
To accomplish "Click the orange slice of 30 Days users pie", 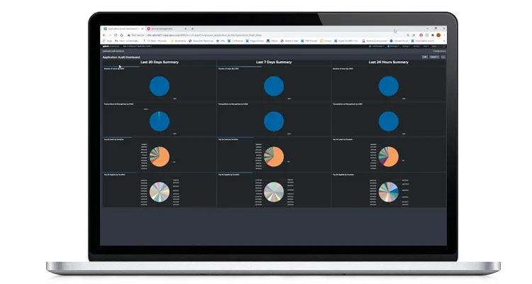I will point(164,158).
